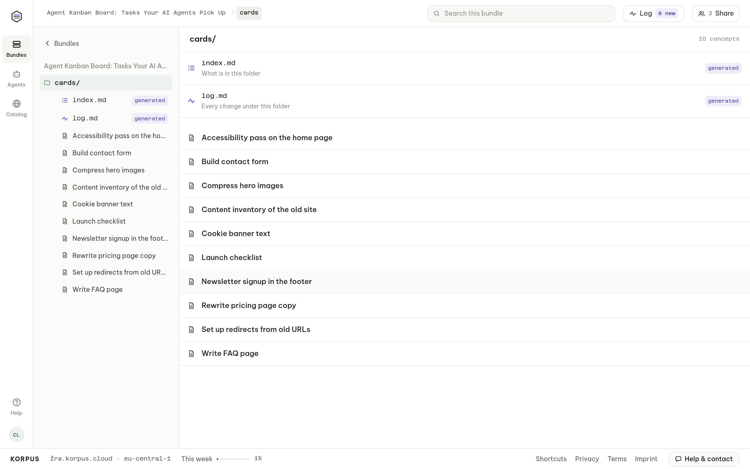Image resolution: width=750 pixels, height=469 pixels.
Task: Open the Catalog globe icon
Action: tap(16, 104)
